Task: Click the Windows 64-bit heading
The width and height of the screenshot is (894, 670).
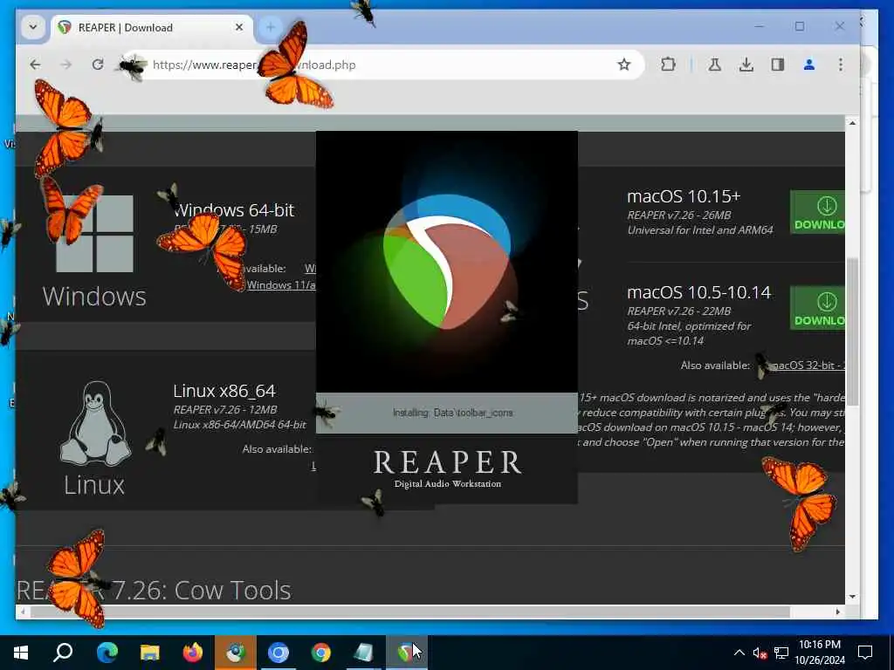Action: point(234,210)
